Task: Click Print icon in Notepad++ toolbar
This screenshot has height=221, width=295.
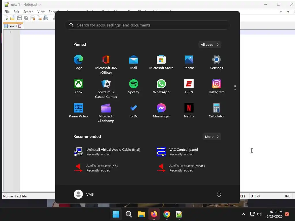Action: pos(46,18)
